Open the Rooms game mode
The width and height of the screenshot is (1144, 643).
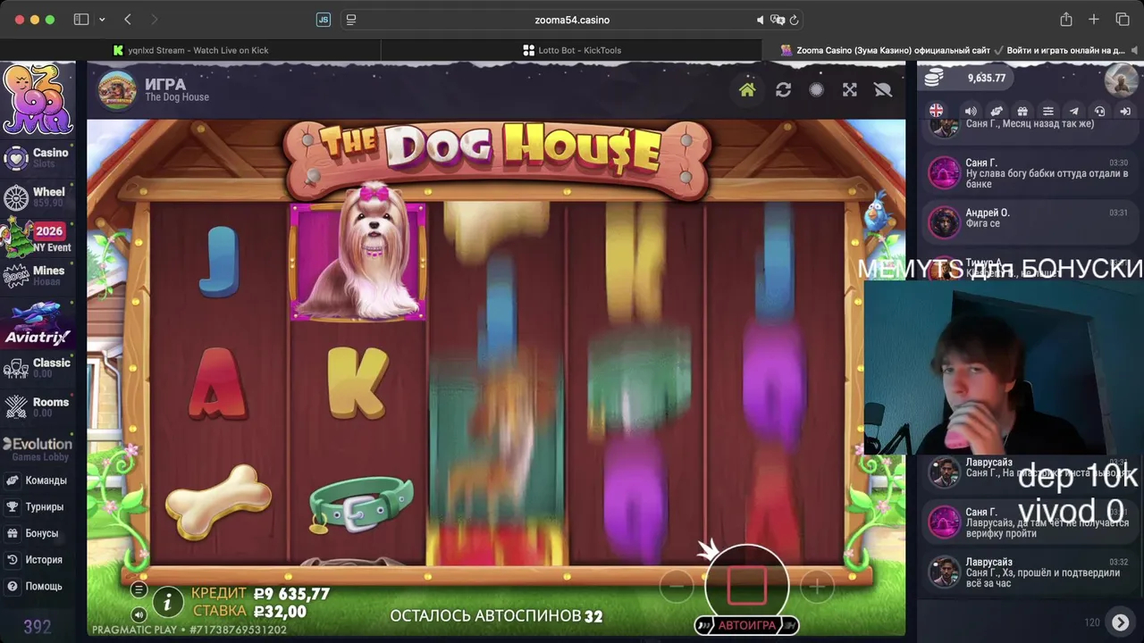[38, 407]
